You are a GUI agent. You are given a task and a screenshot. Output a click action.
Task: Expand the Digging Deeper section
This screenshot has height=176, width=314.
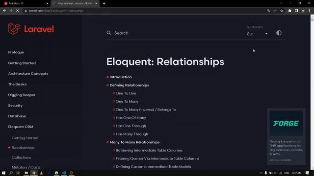22,95
